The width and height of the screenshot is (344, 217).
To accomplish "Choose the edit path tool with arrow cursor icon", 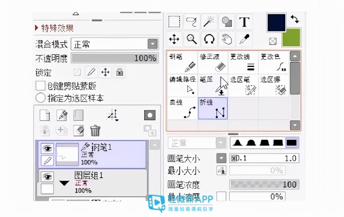I will [x=182, y=85].
